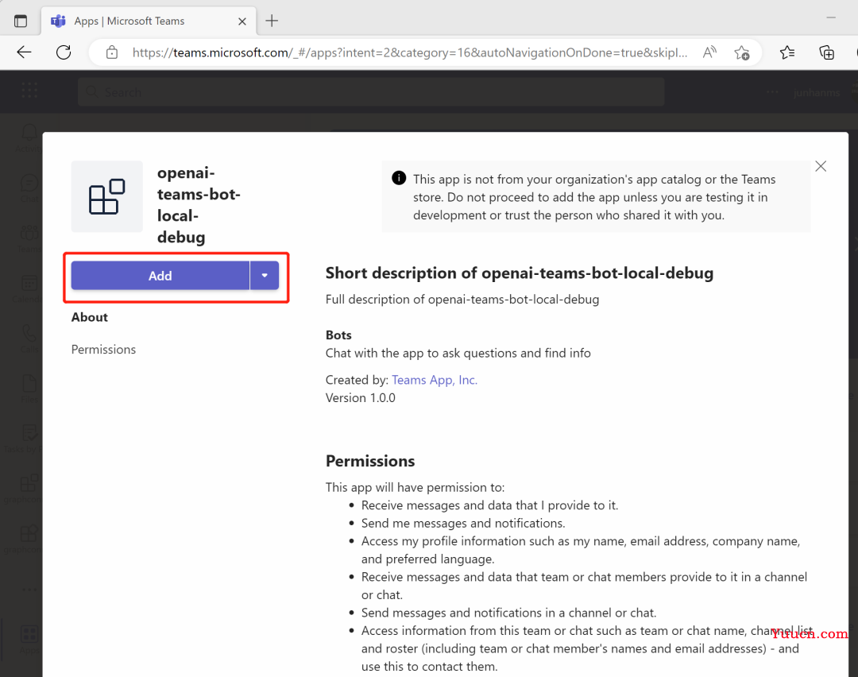Open a new browser tab
858x677 pixels.
pos(272,21)
